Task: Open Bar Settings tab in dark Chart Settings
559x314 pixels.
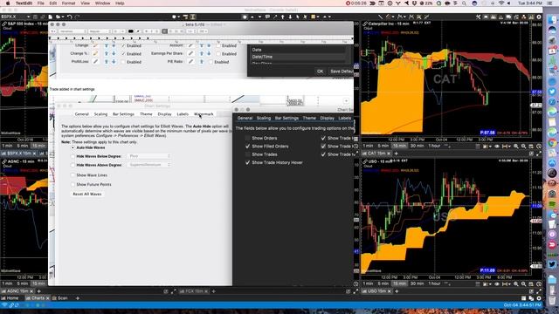Action: coord(286,118)
